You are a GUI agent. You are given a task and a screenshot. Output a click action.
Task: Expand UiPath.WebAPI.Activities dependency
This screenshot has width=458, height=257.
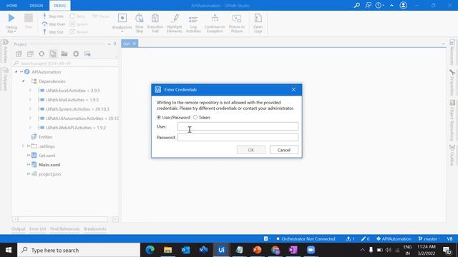(x=30, y=128)
